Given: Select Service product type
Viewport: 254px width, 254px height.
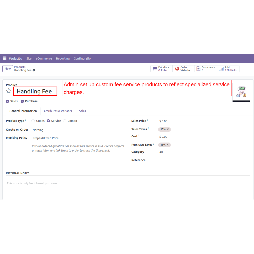Looking at the screenshot, I should (48, 121).
